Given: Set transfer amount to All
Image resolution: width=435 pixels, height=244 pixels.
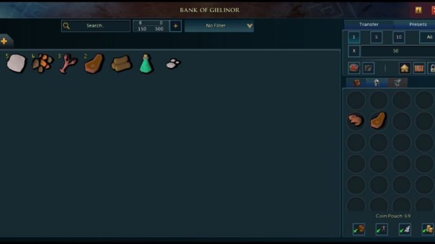Looking at the screenshot, I should [428, 37].
